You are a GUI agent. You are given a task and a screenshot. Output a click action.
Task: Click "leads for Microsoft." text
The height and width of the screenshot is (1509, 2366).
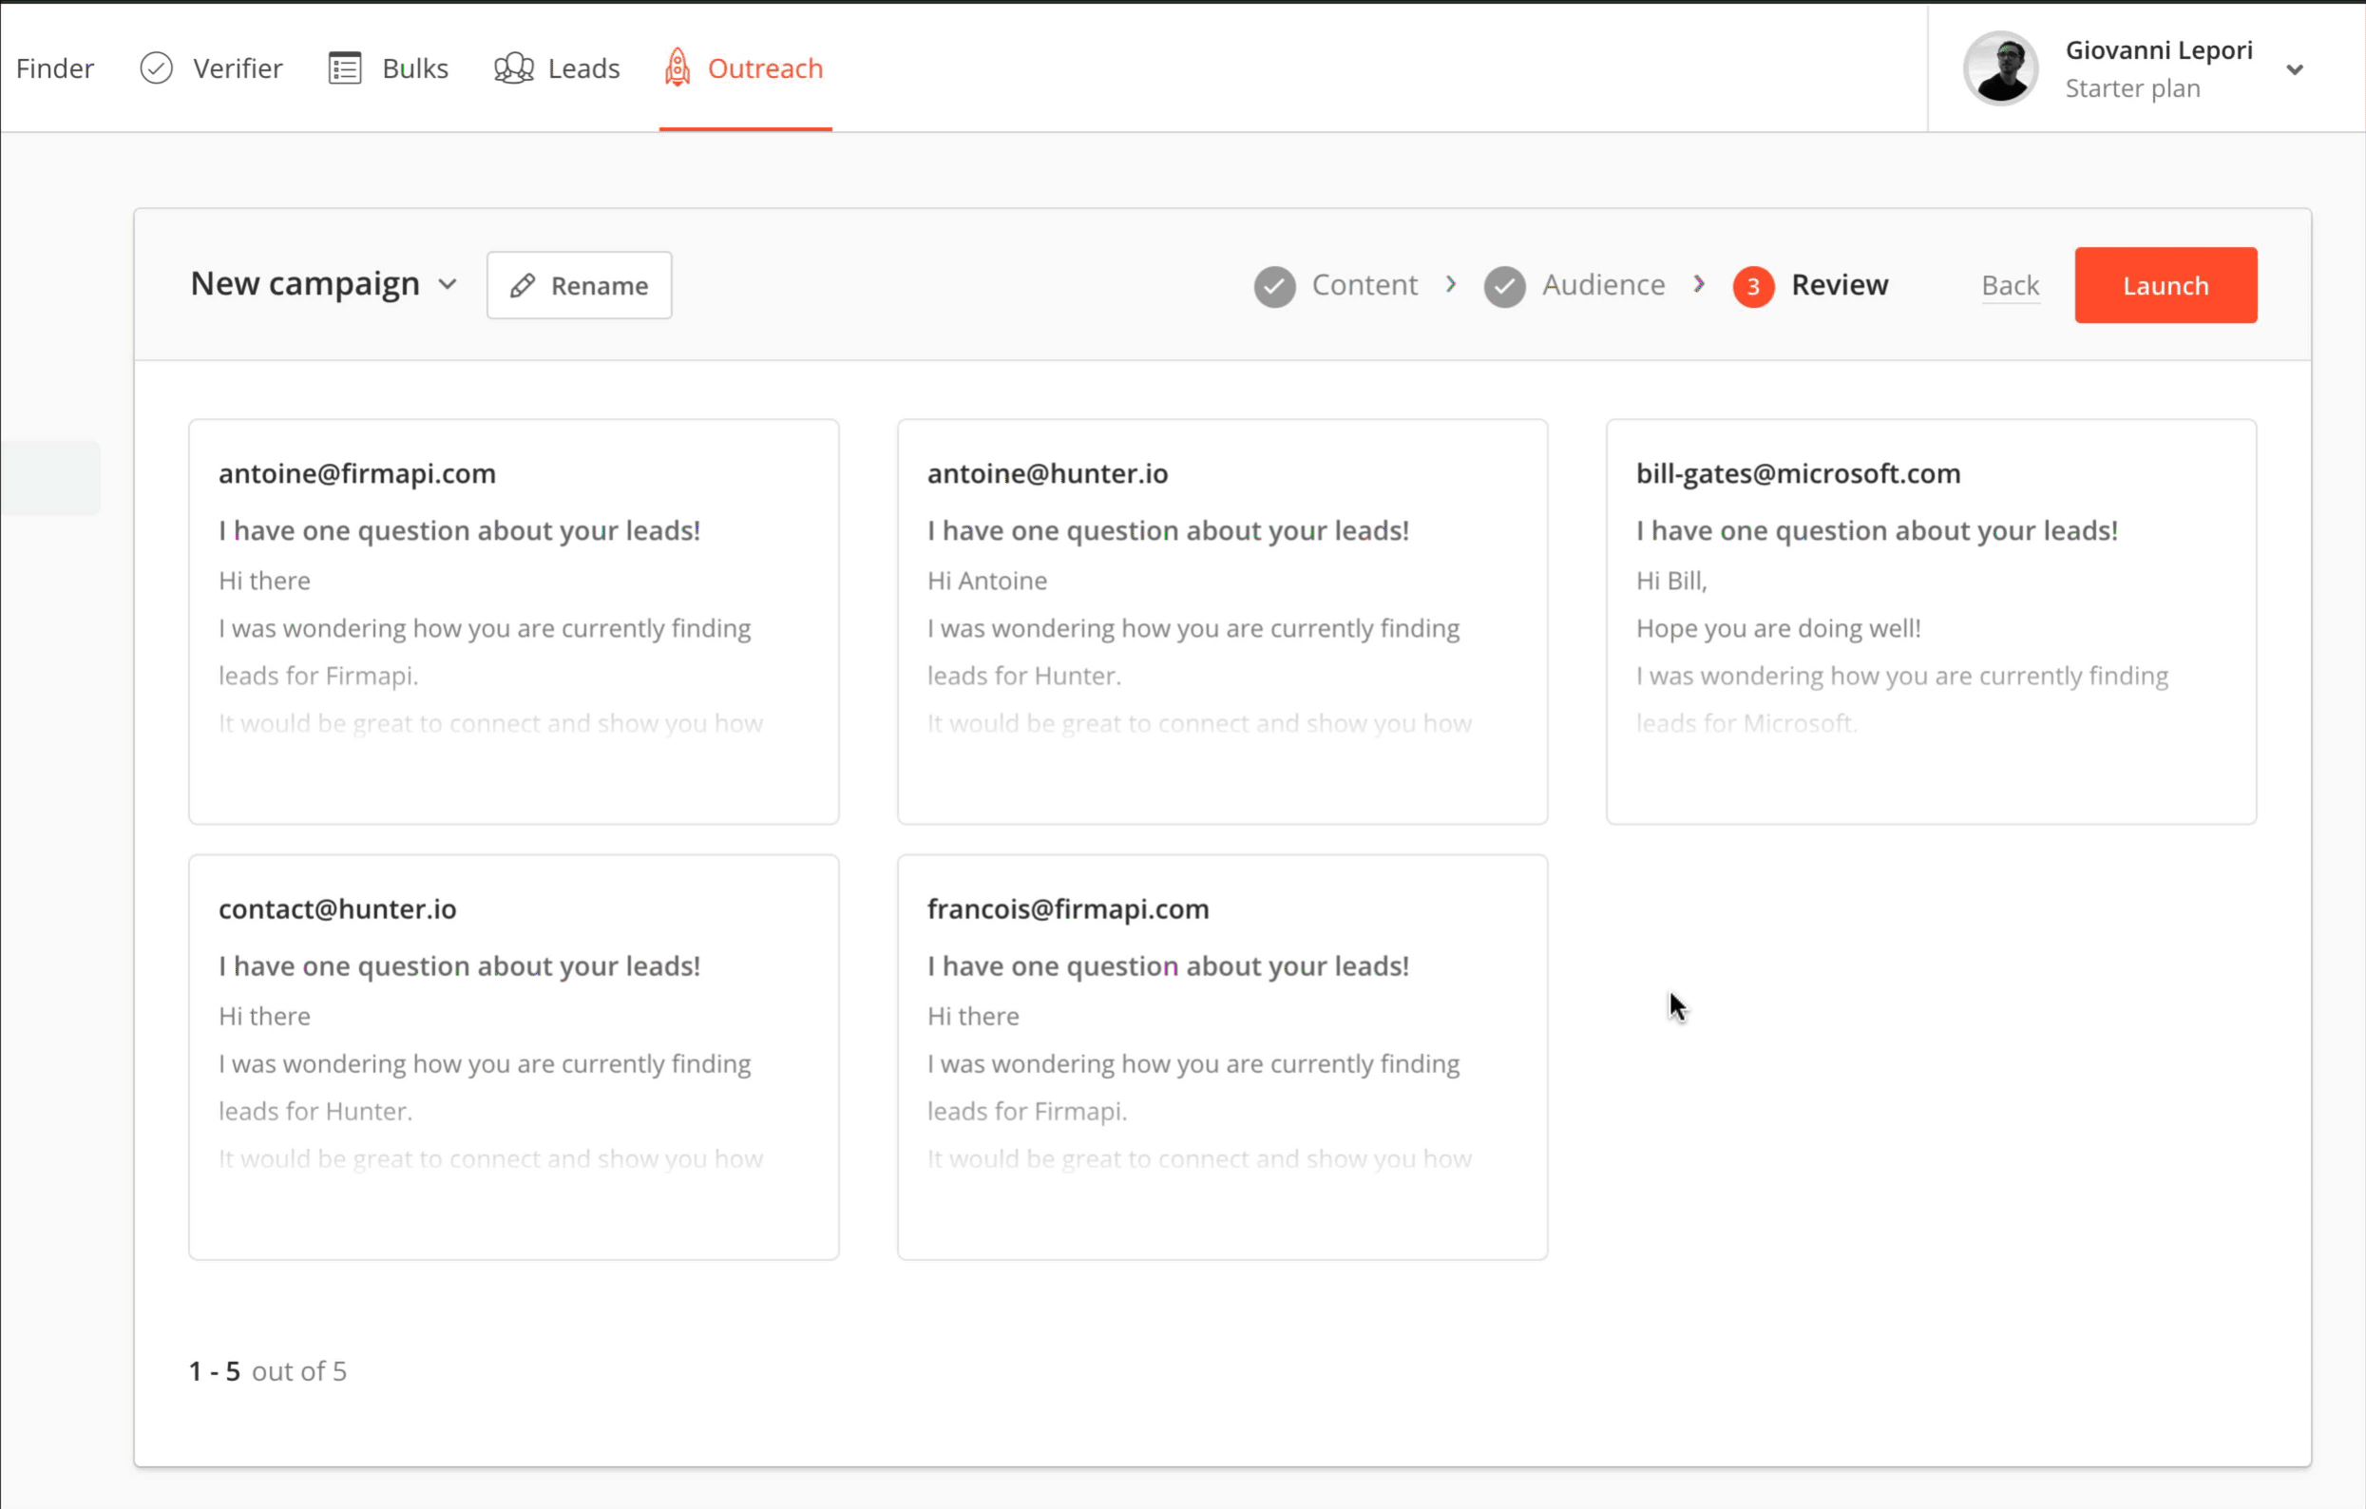1747,723
